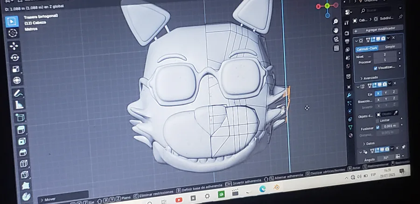This screenshot has height=204, width=420.
Task: Open the Output properties tab
Action: click(347, 41)
